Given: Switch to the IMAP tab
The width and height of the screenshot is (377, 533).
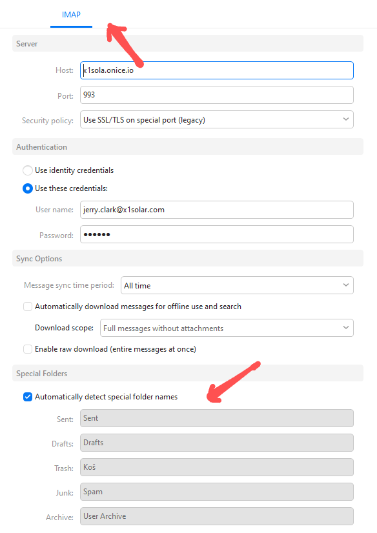Looking at the screenshot, I should pyautogui.click(x=71, y=15).
